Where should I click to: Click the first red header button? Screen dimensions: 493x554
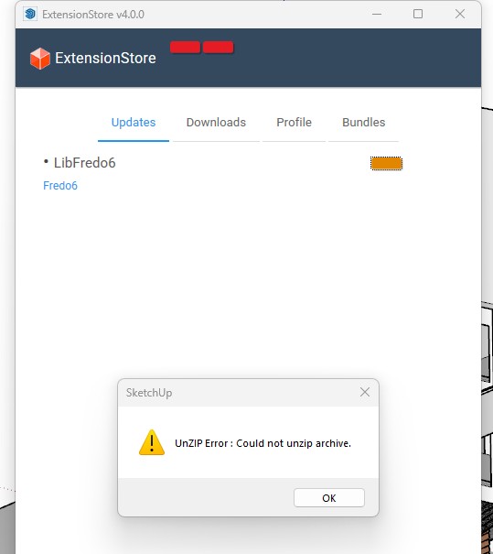pos(185,48)
